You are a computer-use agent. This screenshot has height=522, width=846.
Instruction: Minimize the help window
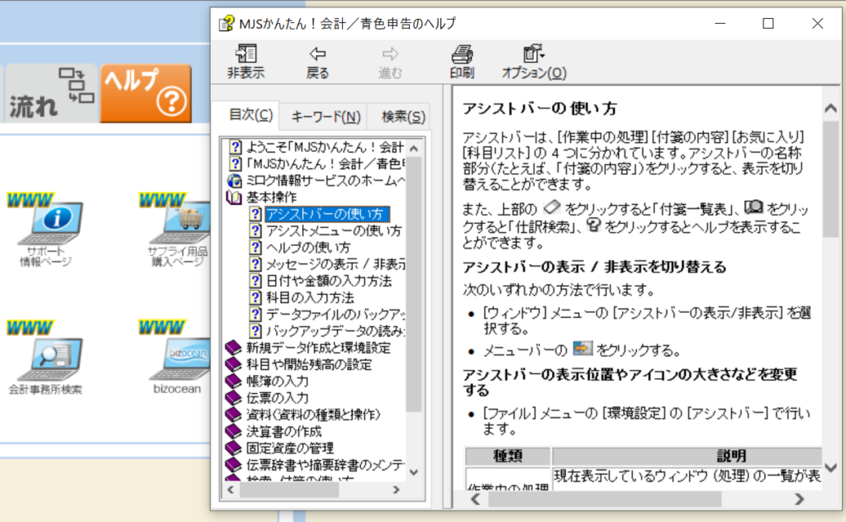[x=720, y=23]
